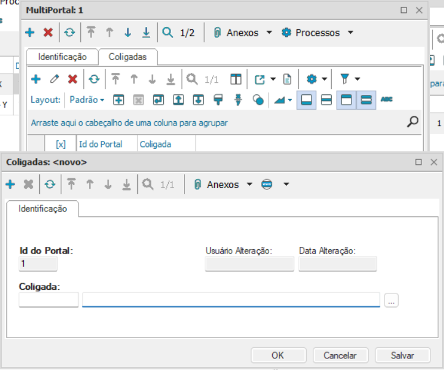Click the ABC icon in layout toolbar
Image resolution: width=444 pixels, height=370 pixels.
tap(386, 100)
